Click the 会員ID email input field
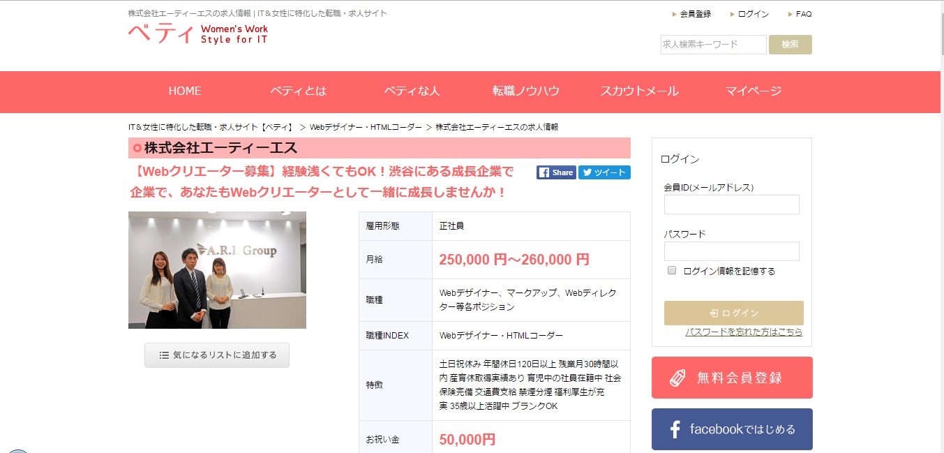Image resolution: width=944 pixels, height=453 pixels. [x=732, y=205]
